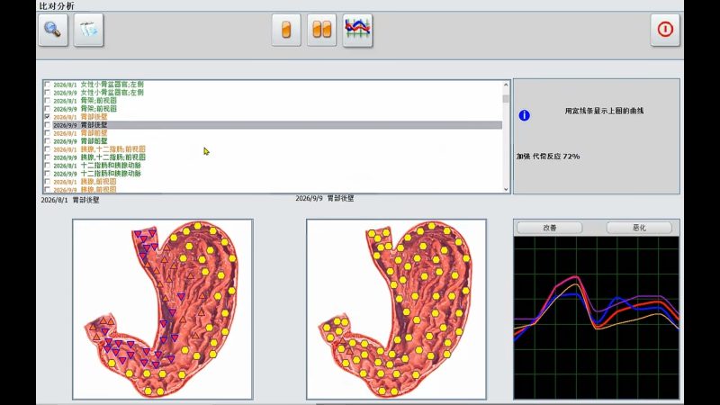Click the text 加强 代偿反应 72%

(548, 157)
